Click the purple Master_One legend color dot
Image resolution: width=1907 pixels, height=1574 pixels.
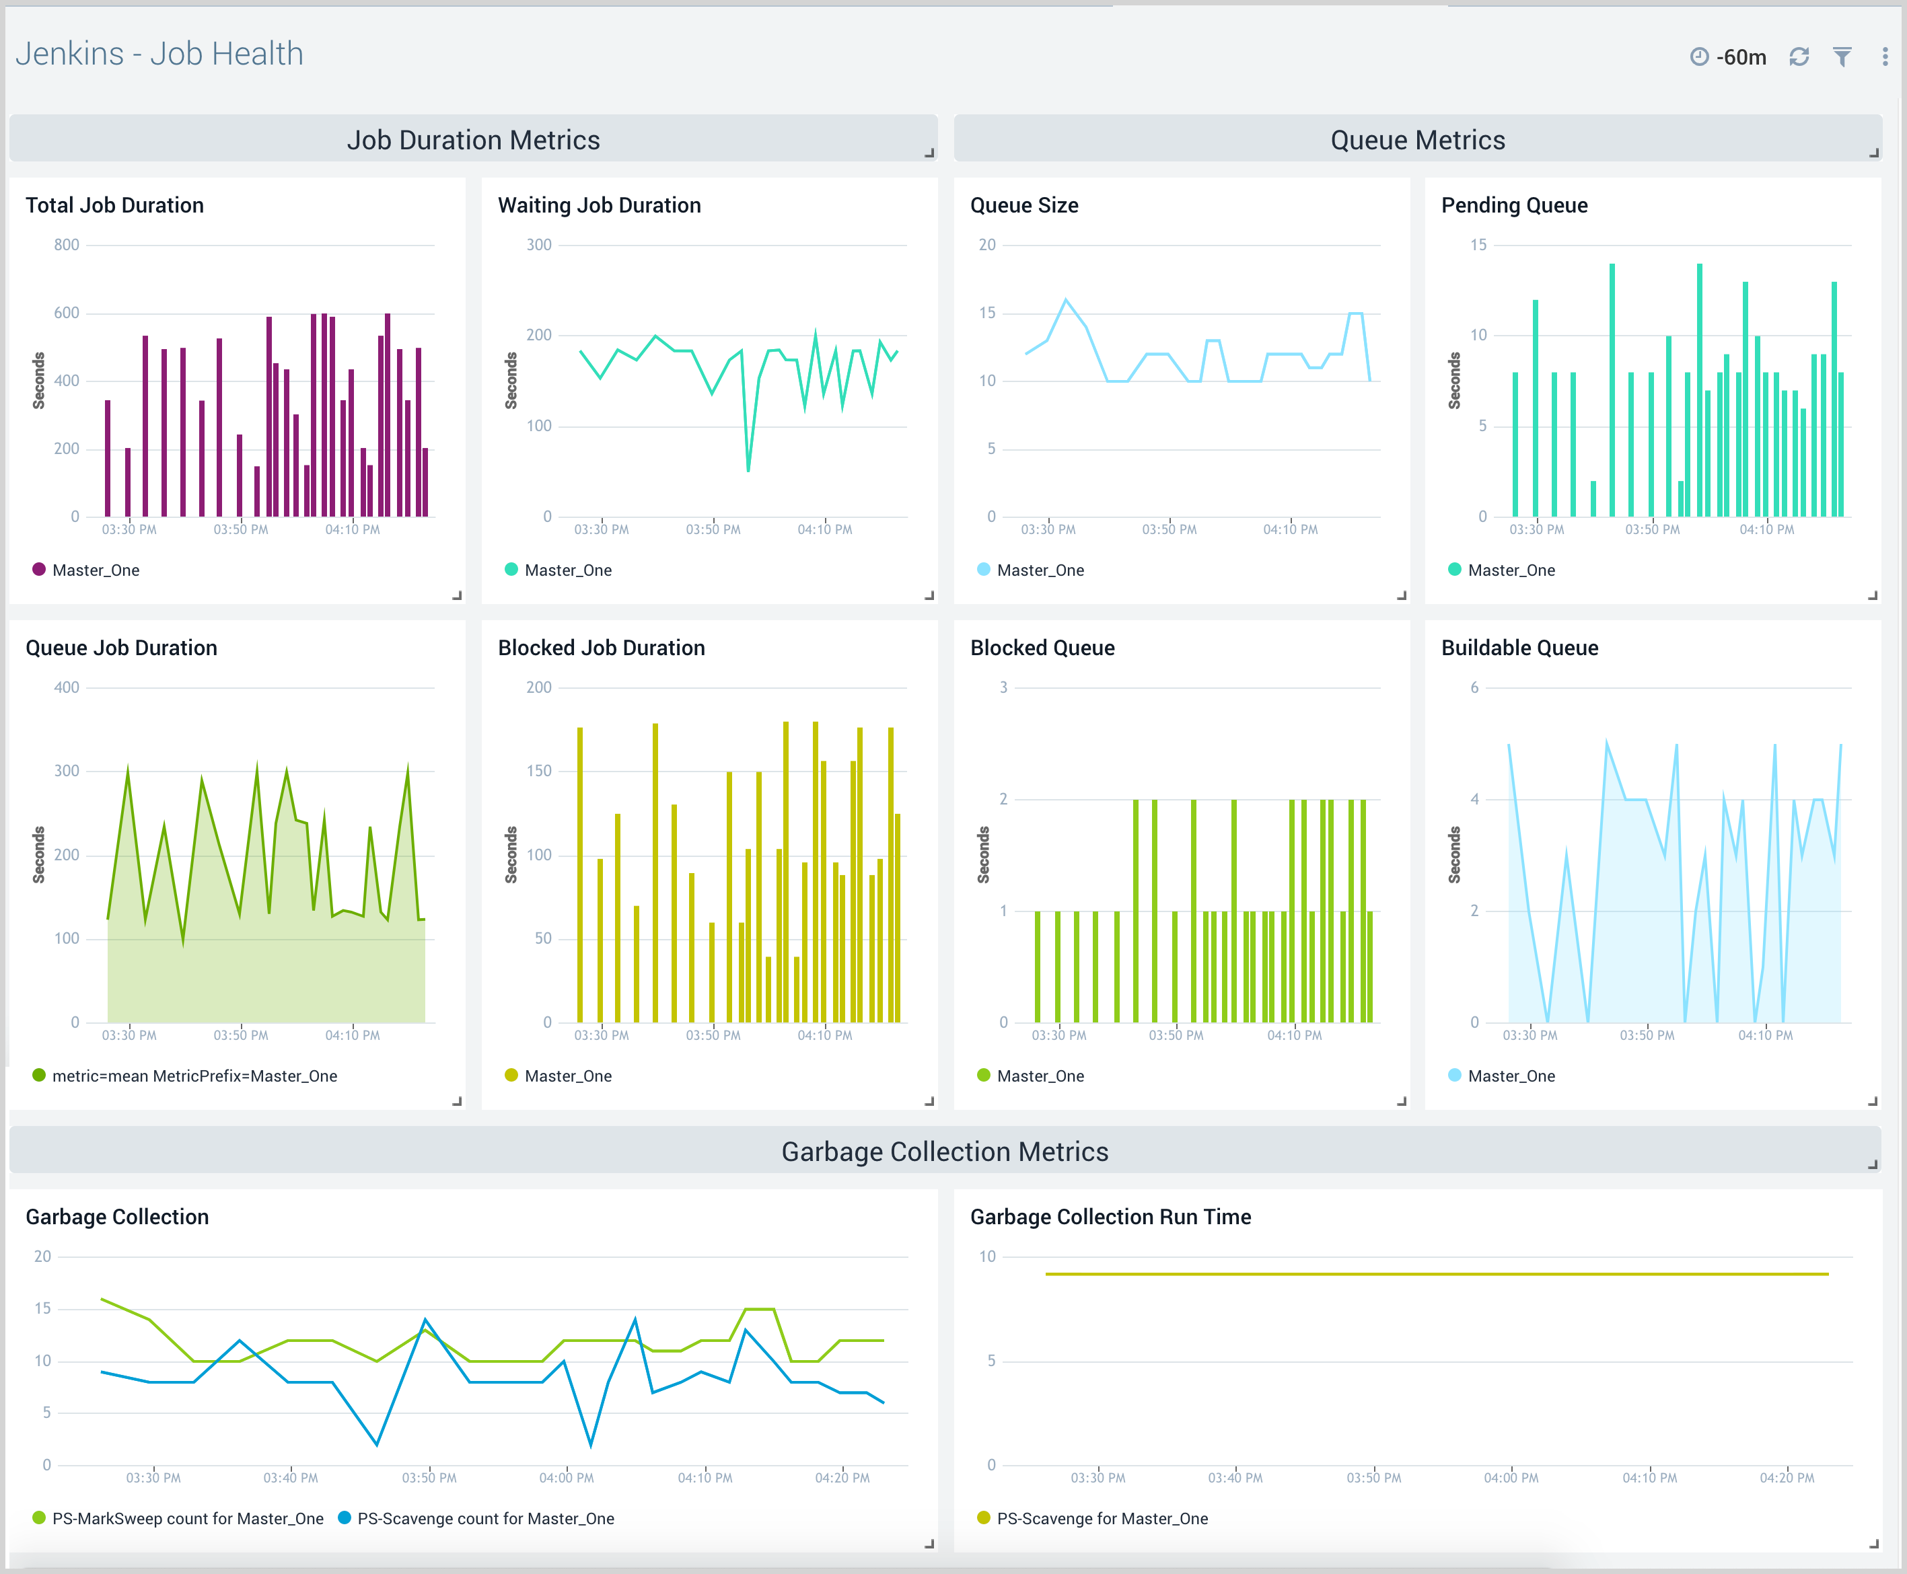click(39, 569)
